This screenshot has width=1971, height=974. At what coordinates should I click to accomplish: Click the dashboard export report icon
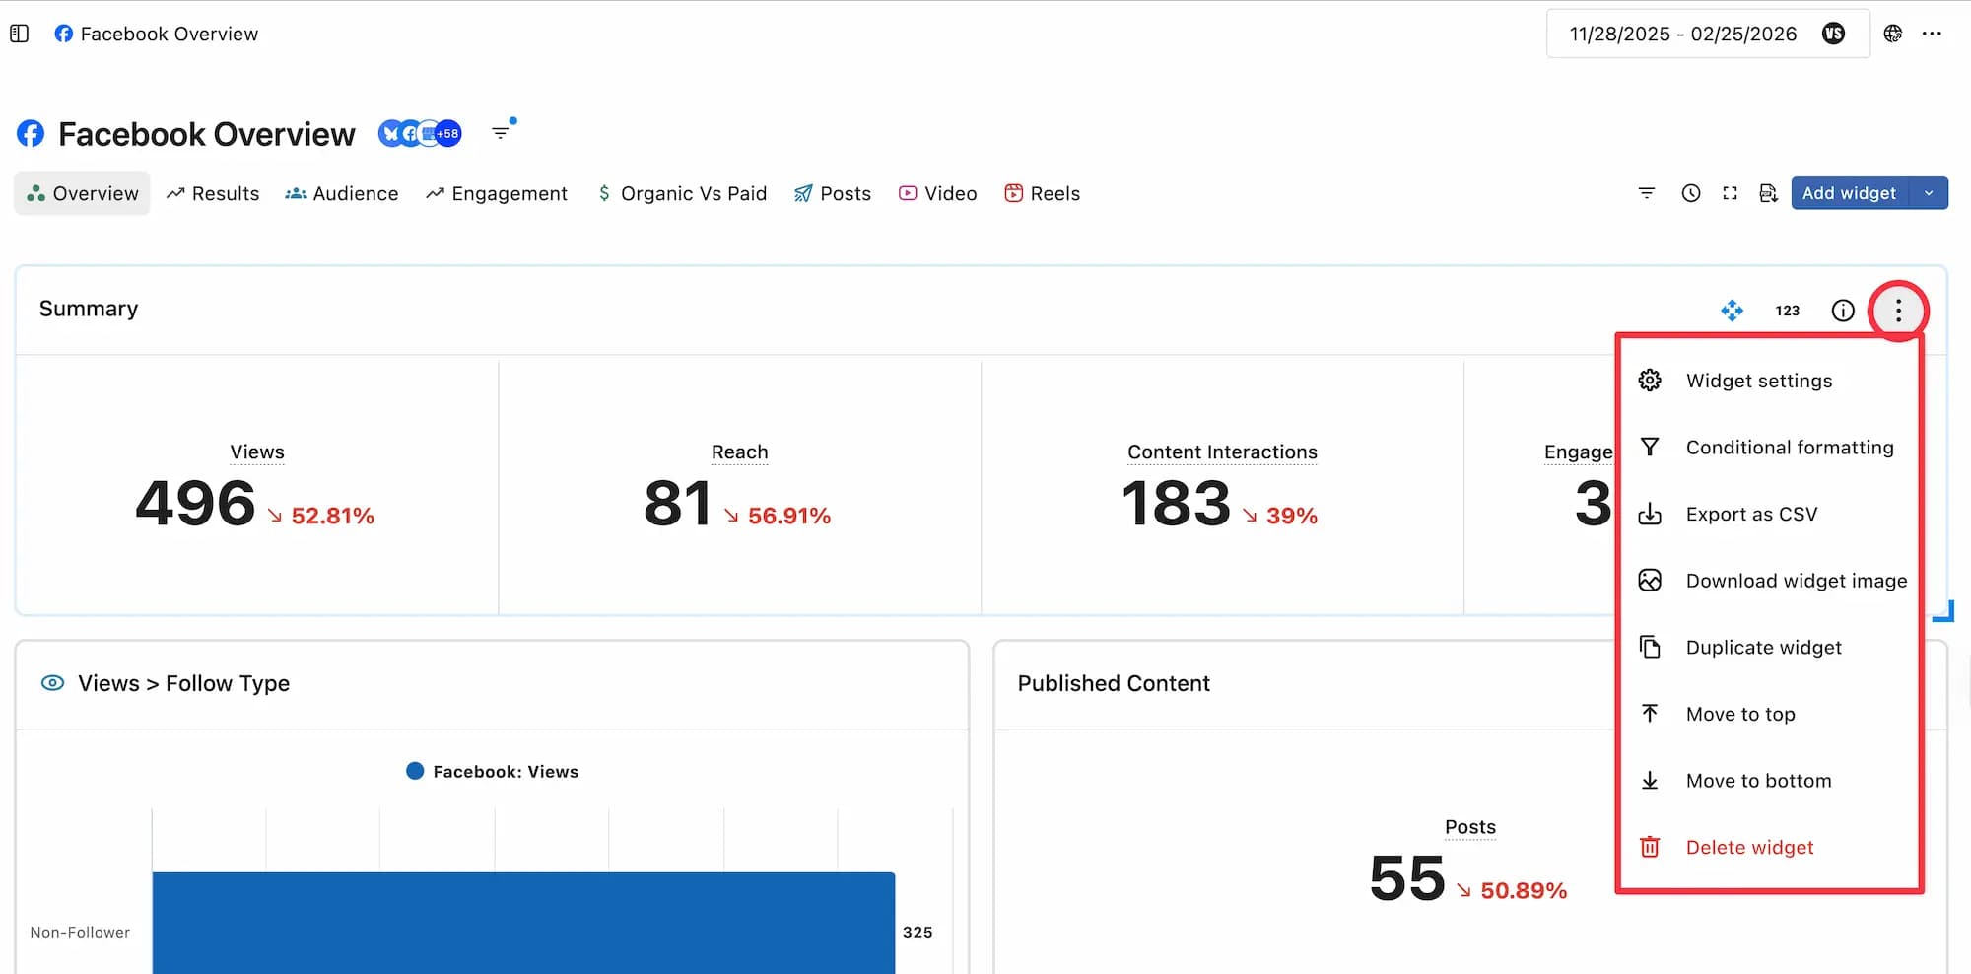click(1768, 193)
